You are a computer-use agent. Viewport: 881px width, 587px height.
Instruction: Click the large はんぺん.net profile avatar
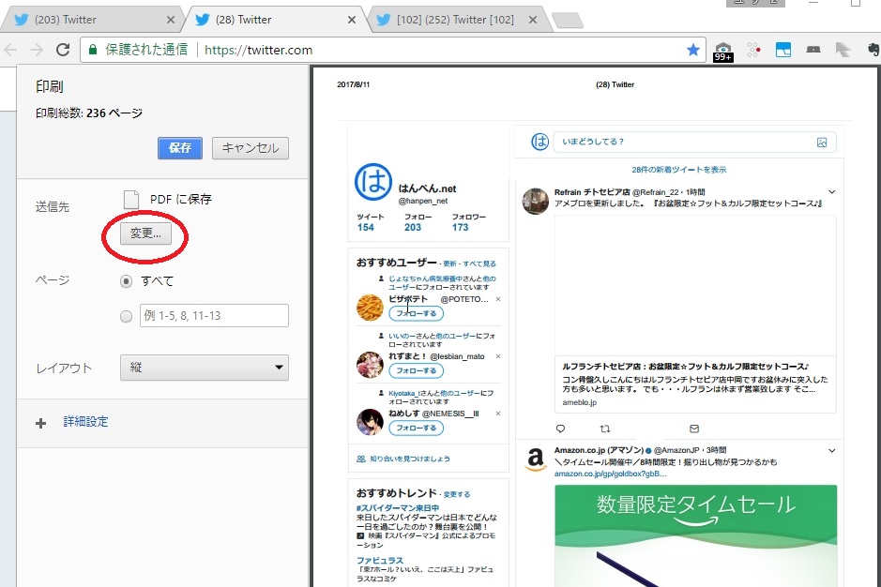click(x=373, y=183)
